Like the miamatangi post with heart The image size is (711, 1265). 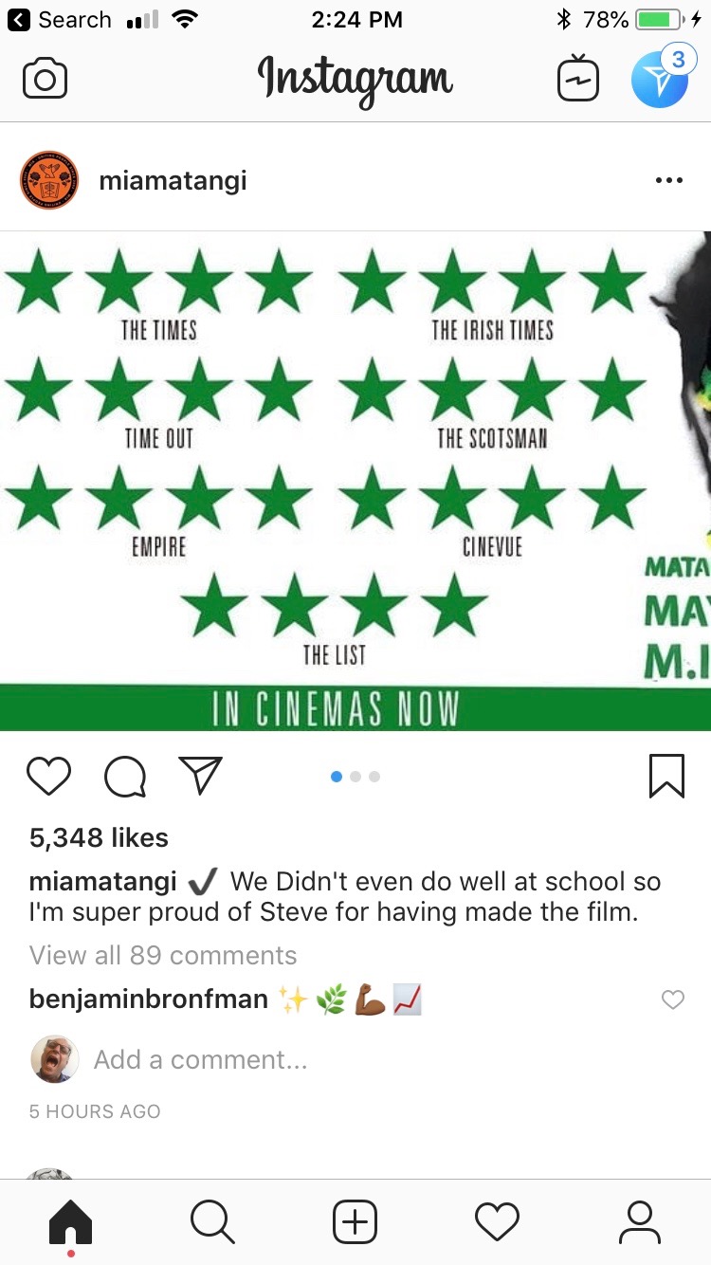point(48,777)
